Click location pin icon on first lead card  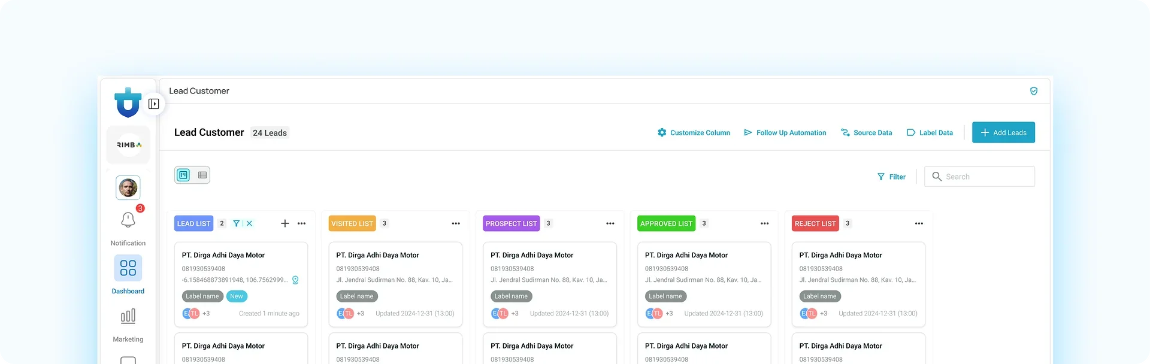295,280
